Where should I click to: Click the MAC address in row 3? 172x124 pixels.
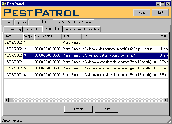pyautogui.click(x=48, y=55)
